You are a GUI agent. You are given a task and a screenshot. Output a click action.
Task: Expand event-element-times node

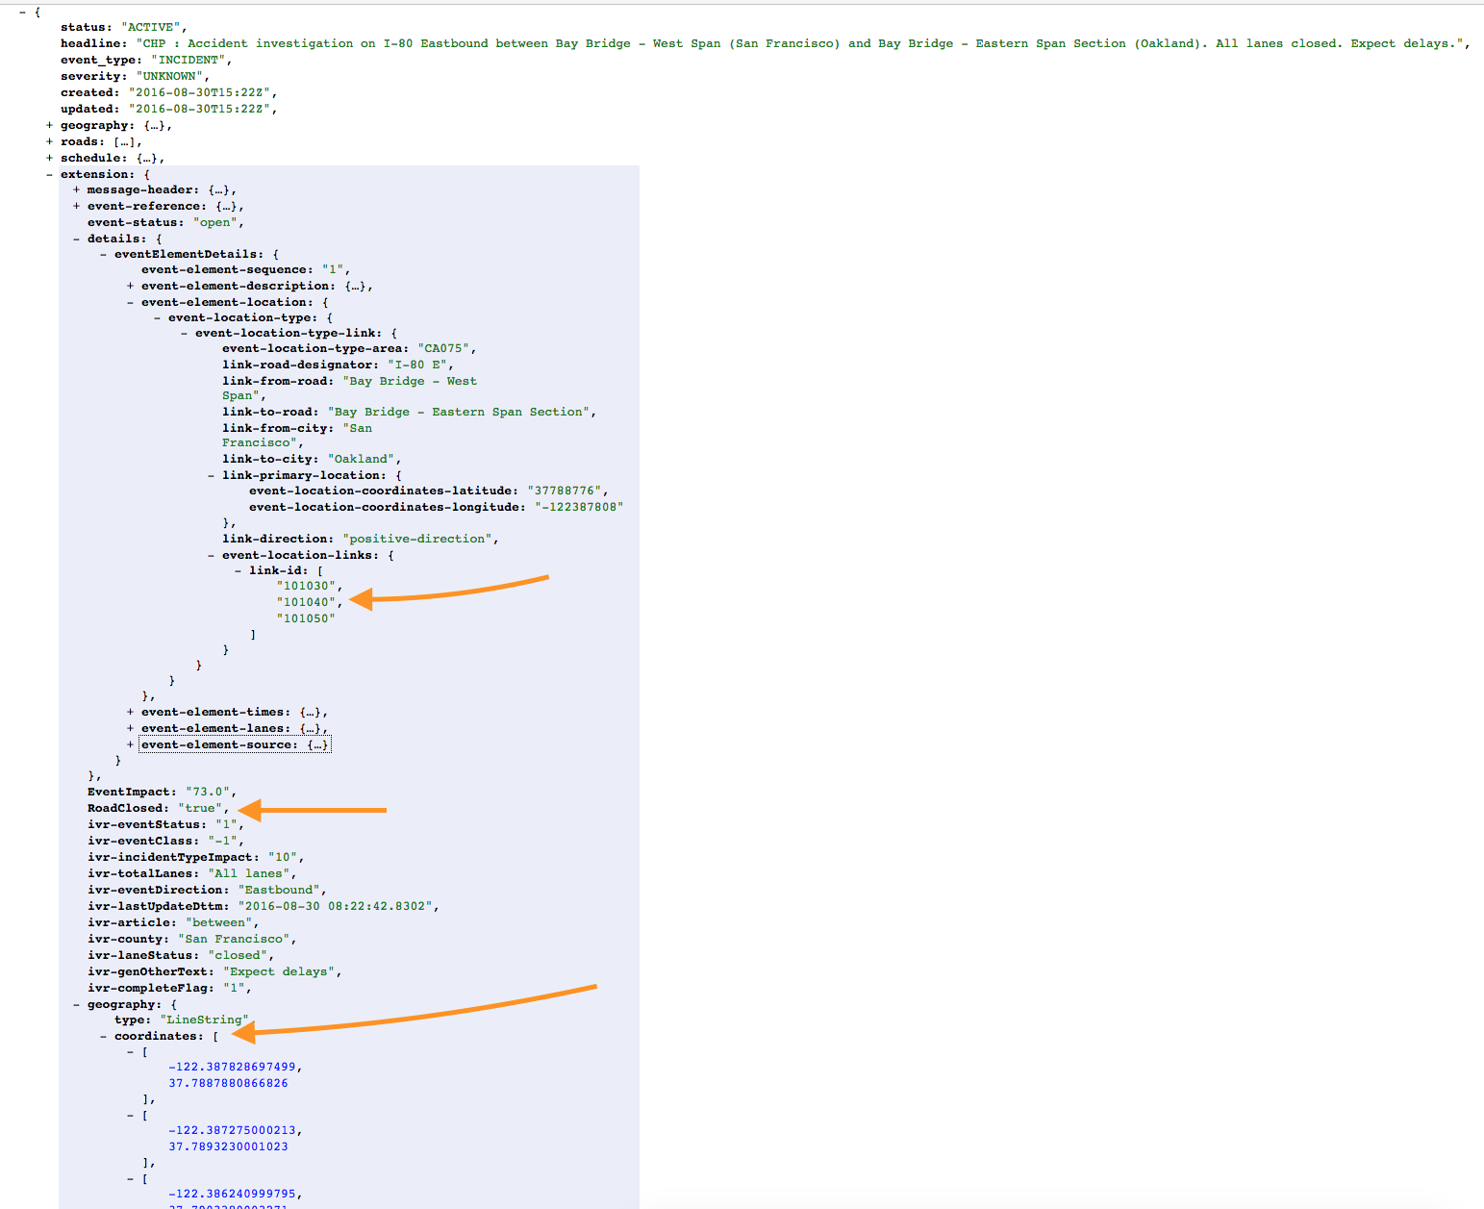[130, 713]
